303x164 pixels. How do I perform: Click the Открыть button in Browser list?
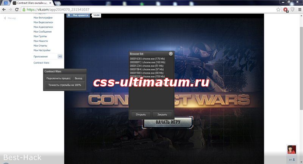pyautogui.click(x=141, y=114)
